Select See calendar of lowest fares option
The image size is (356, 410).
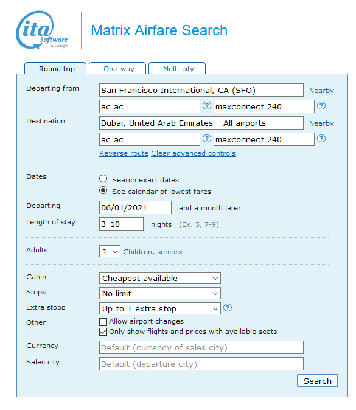click(x=103, y=190)
